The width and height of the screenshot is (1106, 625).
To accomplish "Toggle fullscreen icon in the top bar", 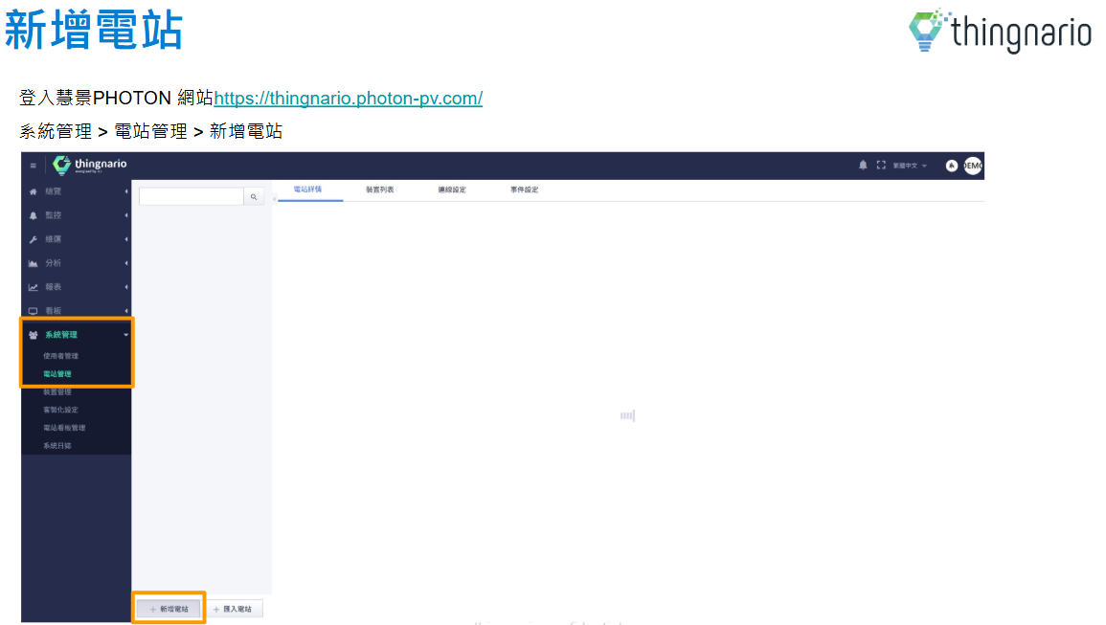I will (881, 165).
